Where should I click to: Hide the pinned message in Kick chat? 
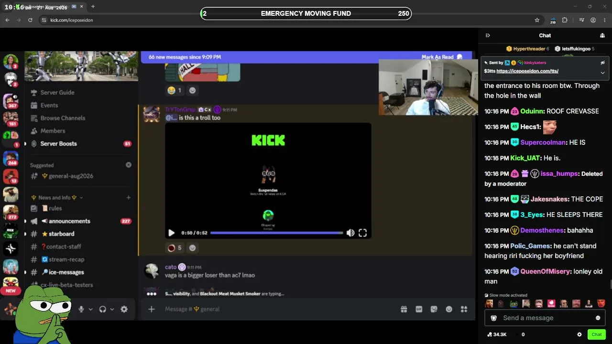tap(602, 63)
